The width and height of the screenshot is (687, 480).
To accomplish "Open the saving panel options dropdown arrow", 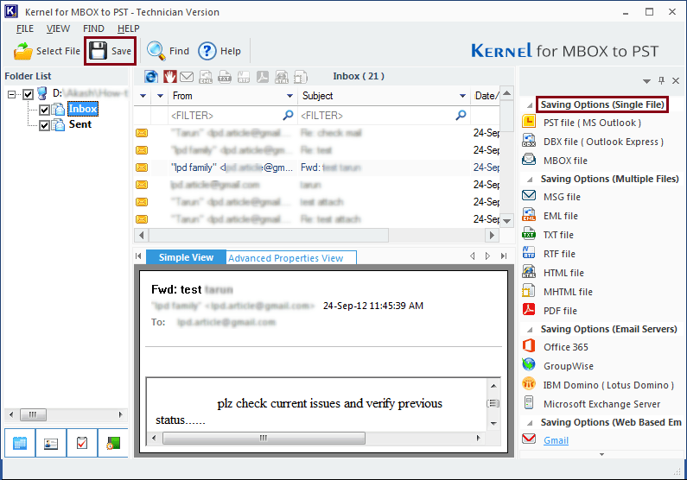I will (x=646, y=81).
